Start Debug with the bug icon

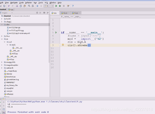pyautogui.click(x=60, y=6)
